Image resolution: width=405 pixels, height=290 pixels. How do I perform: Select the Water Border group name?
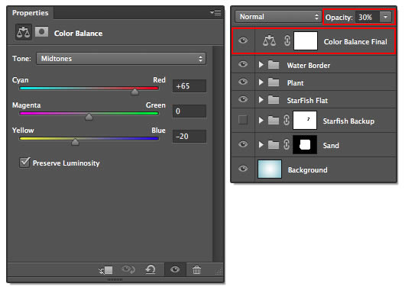click(x=309, y=66)
